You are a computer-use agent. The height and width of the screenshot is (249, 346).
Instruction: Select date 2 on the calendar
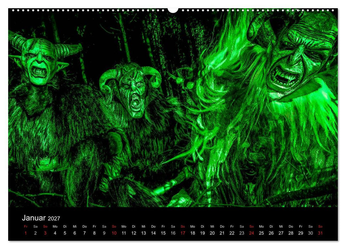point(35,233)
